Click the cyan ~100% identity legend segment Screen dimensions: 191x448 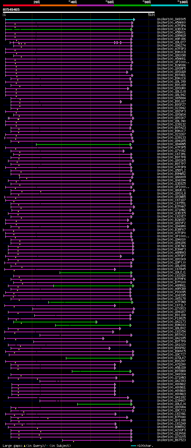(x=170, y=5)
